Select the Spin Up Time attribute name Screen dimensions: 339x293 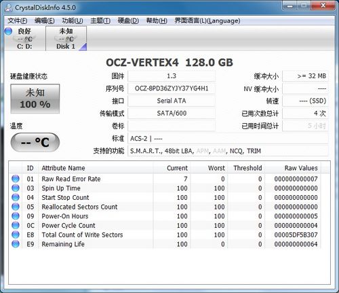(x=61, y=188)
